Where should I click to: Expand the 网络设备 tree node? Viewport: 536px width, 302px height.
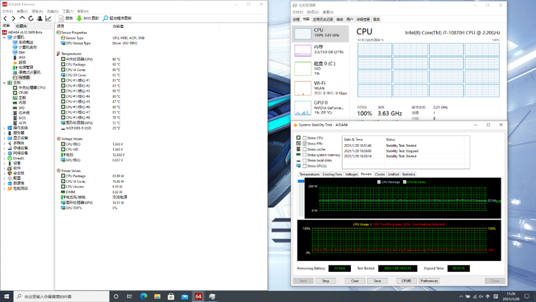tap(4, 153)
